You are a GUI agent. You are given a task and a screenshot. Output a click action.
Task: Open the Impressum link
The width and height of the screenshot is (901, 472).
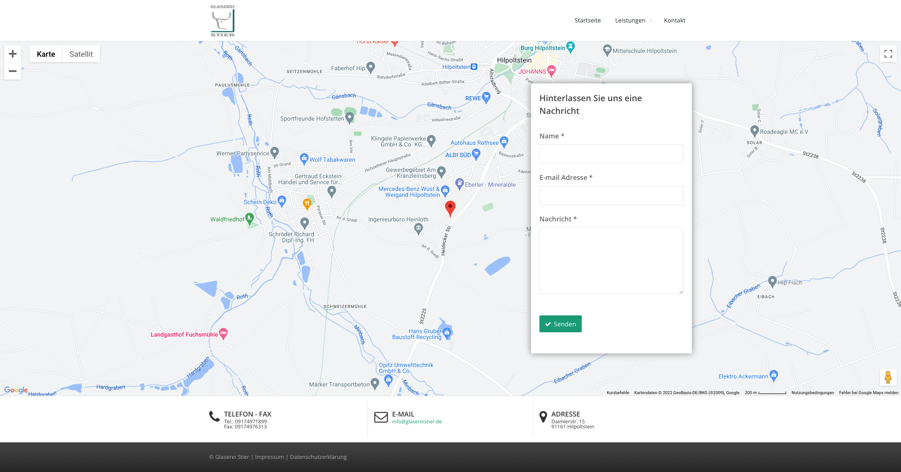269,457
